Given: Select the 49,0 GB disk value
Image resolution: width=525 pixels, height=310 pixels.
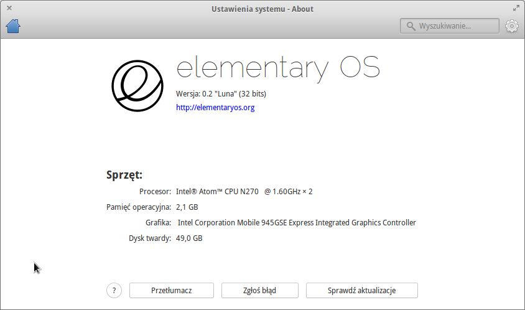Looking at the screenshot, I should (189, 238).
